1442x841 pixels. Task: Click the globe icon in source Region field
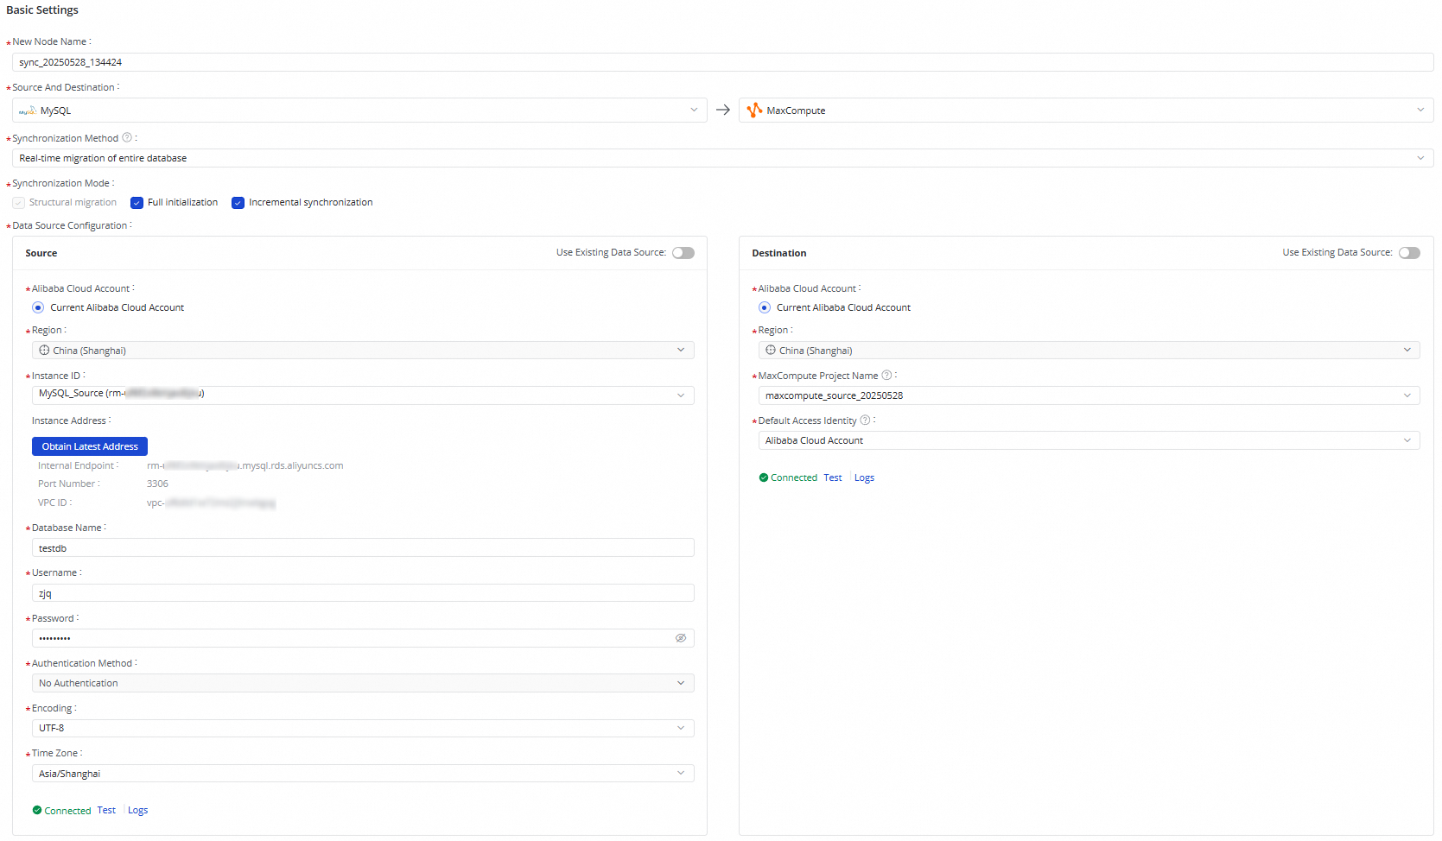44,350
